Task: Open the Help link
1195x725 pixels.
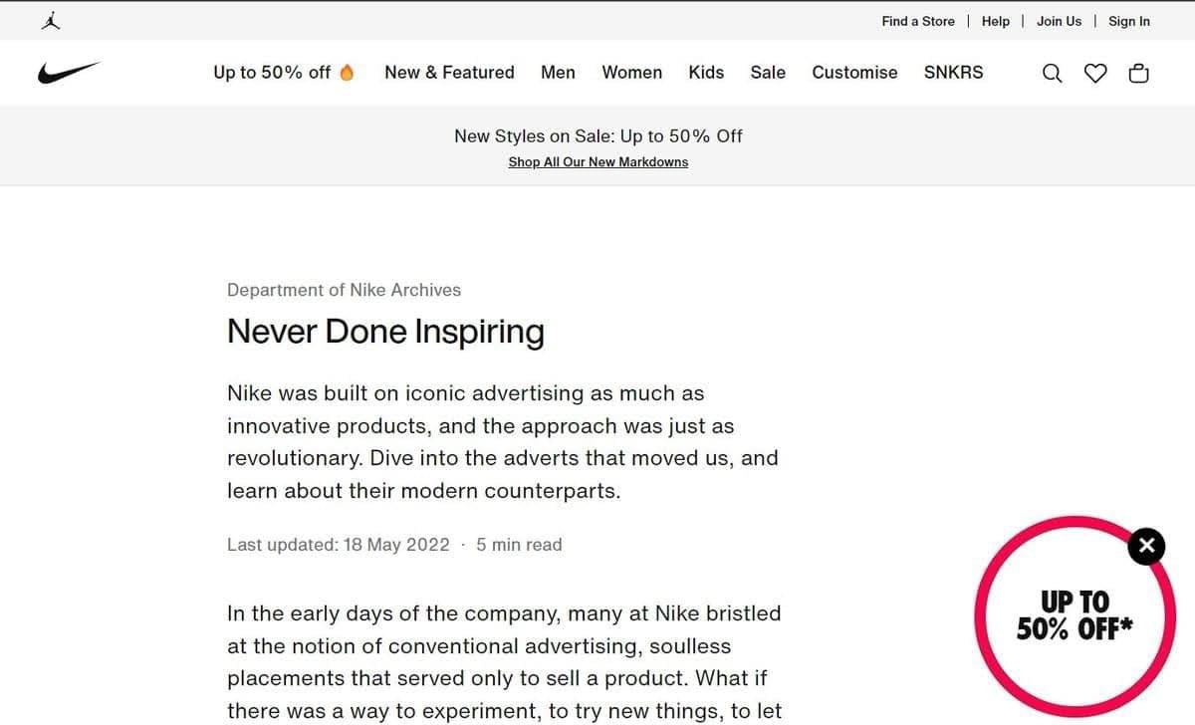Action: pyautogui.click(x=995, y=21)
